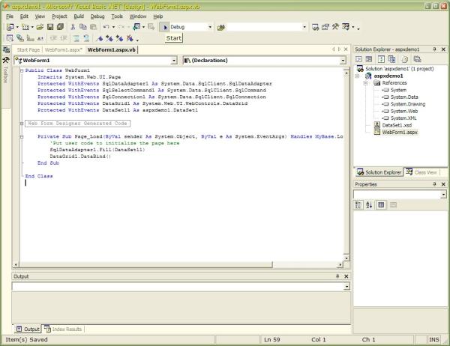This screenshot has width=450, height=346.
Task: Click the editor horizontal scrollbar thumb
Action: pos(145,264)
